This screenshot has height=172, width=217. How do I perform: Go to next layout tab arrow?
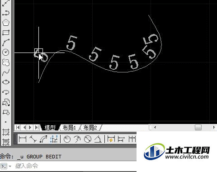click(x=30, y=128)
